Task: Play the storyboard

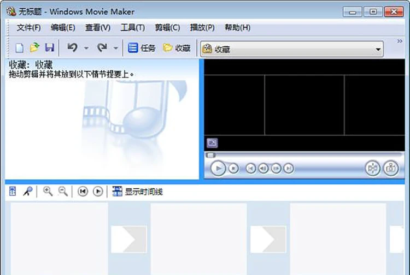Action: click(98, 192)
